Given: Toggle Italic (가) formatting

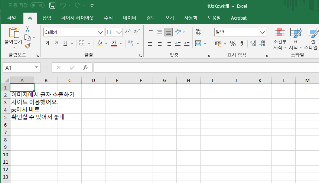Looking at the screenshot, I should tap(56, 43).
